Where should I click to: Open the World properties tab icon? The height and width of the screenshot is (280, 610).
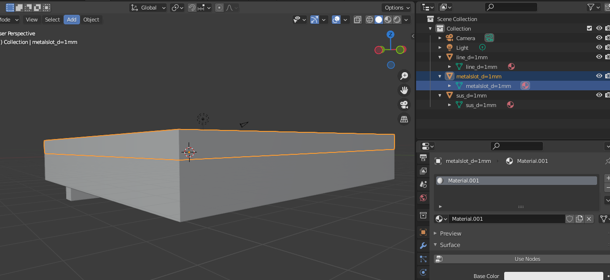[423, 198]
